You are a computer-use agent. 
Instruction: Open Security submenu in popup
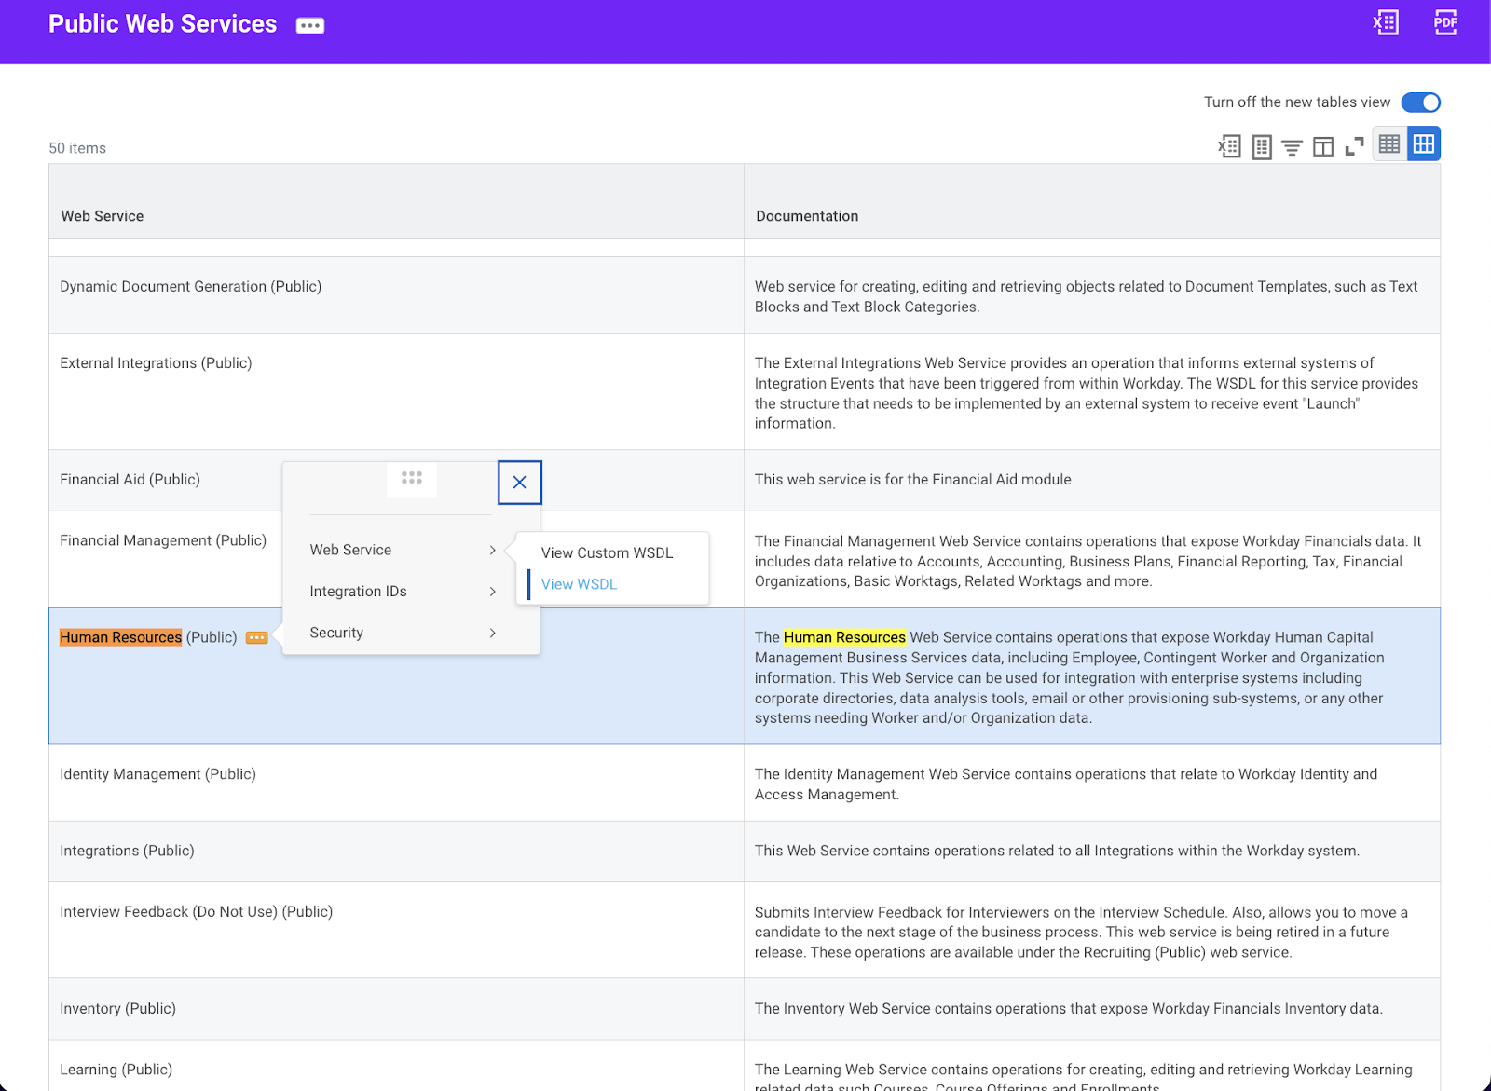[403, 633]
